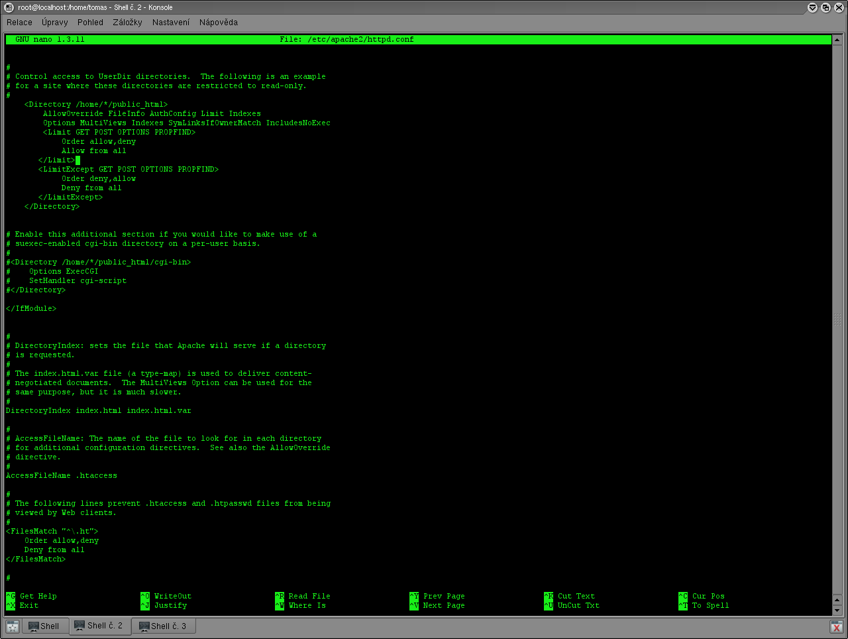
Task: Click the '^J Justify' nano shortcut
Action: [x=164, y=606]
